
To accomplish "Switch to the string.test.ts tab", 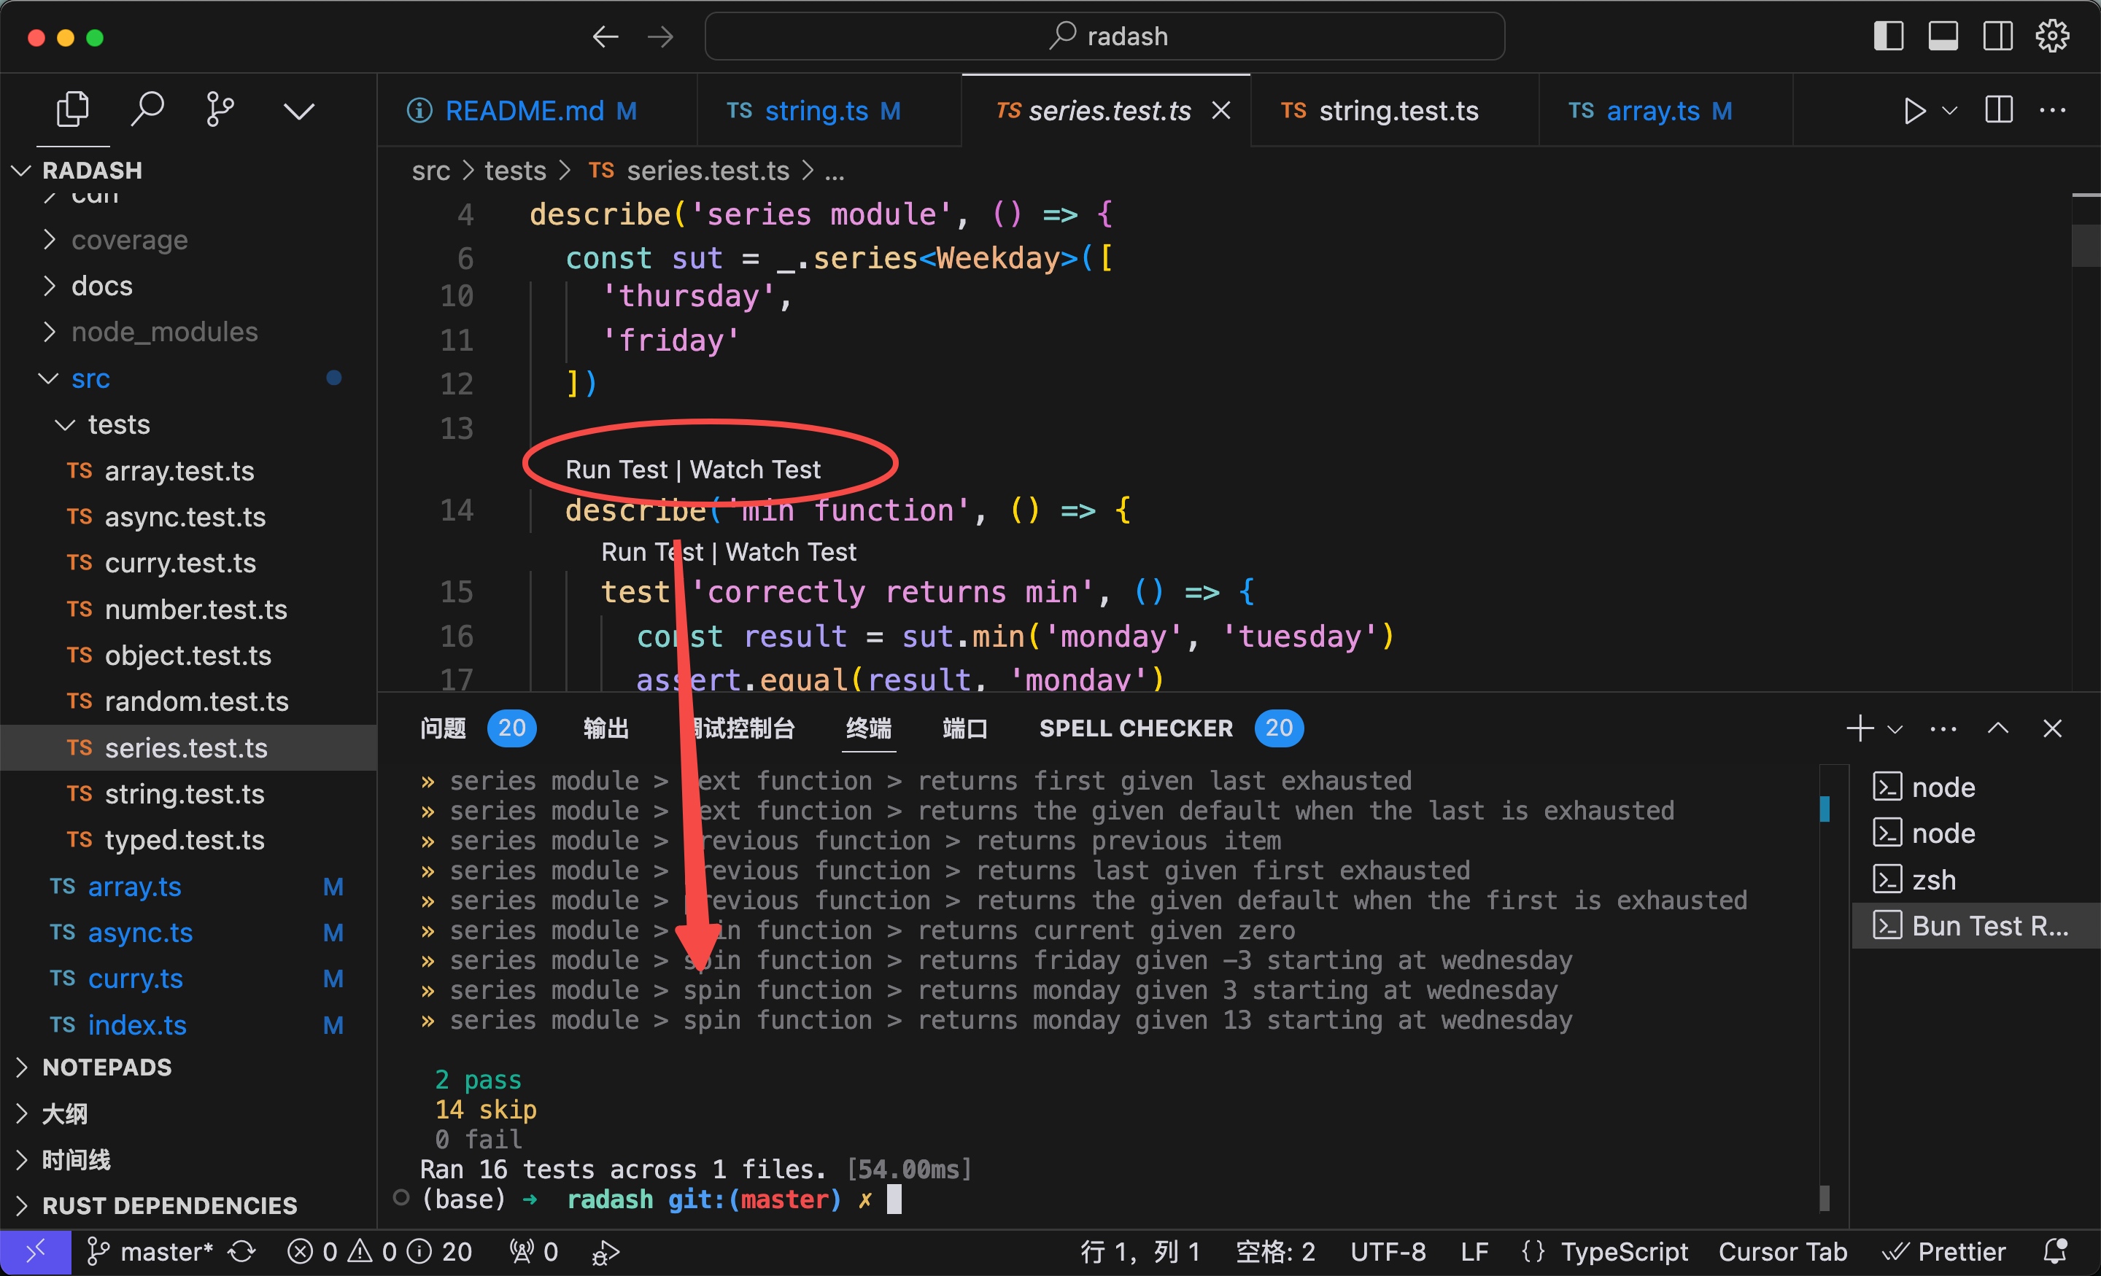I will (x=1398, y=111).
